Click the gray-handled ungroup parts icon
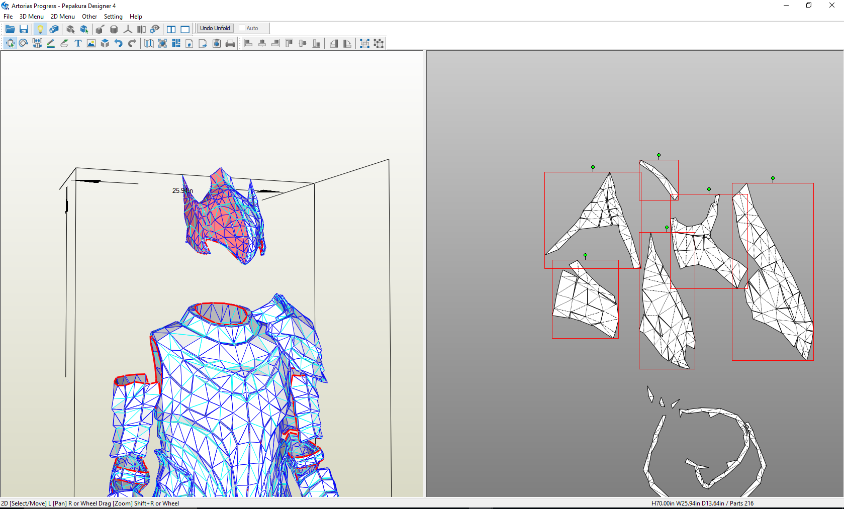This screenshot has width=844, height=509. (x=379, y=43)
